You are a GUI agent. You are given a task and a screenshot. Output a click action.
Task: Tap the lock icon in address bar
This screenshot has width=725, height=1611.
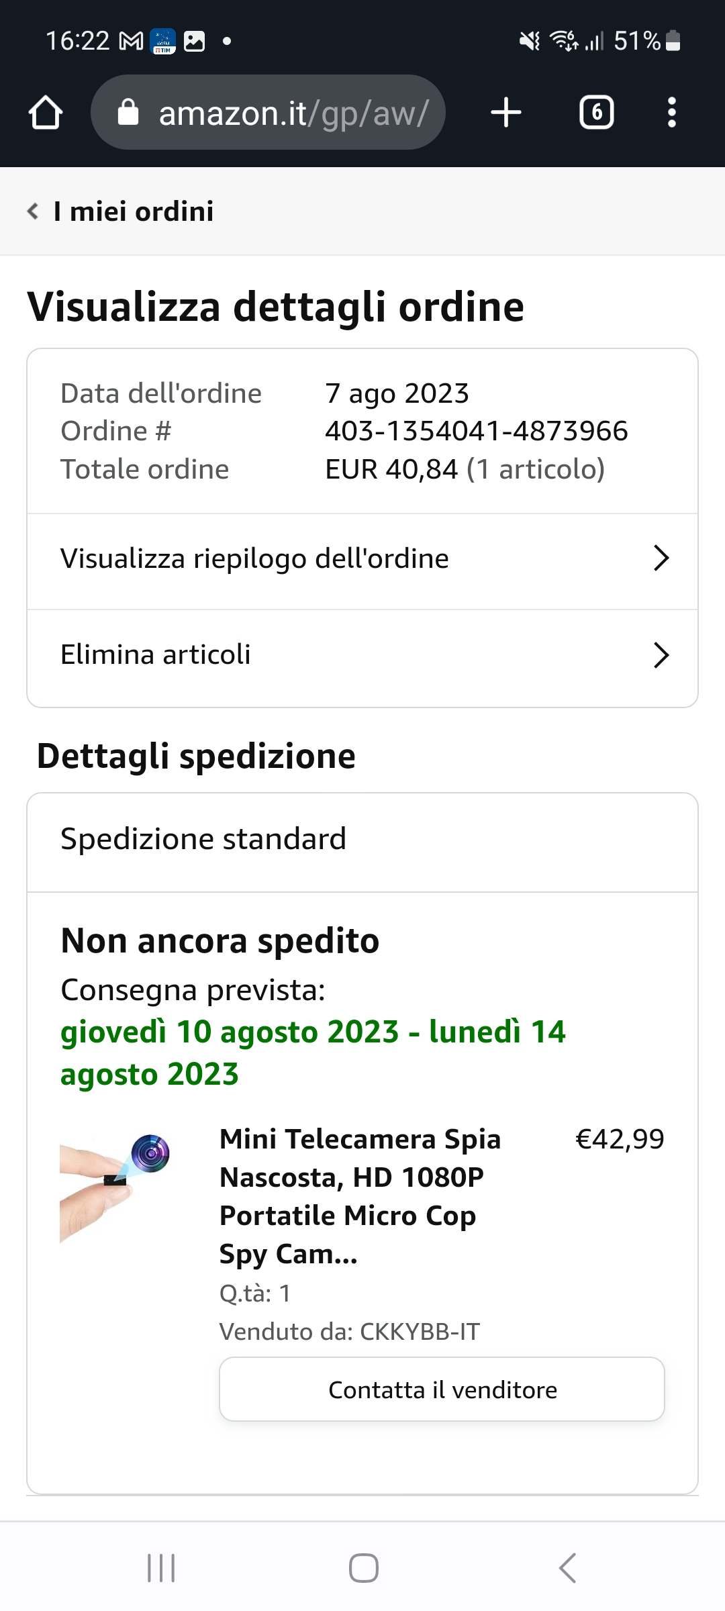click(x=128, y=113)
